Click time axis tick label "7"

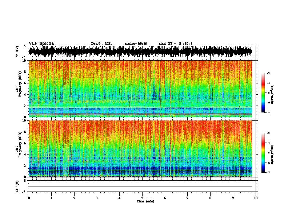188,198
